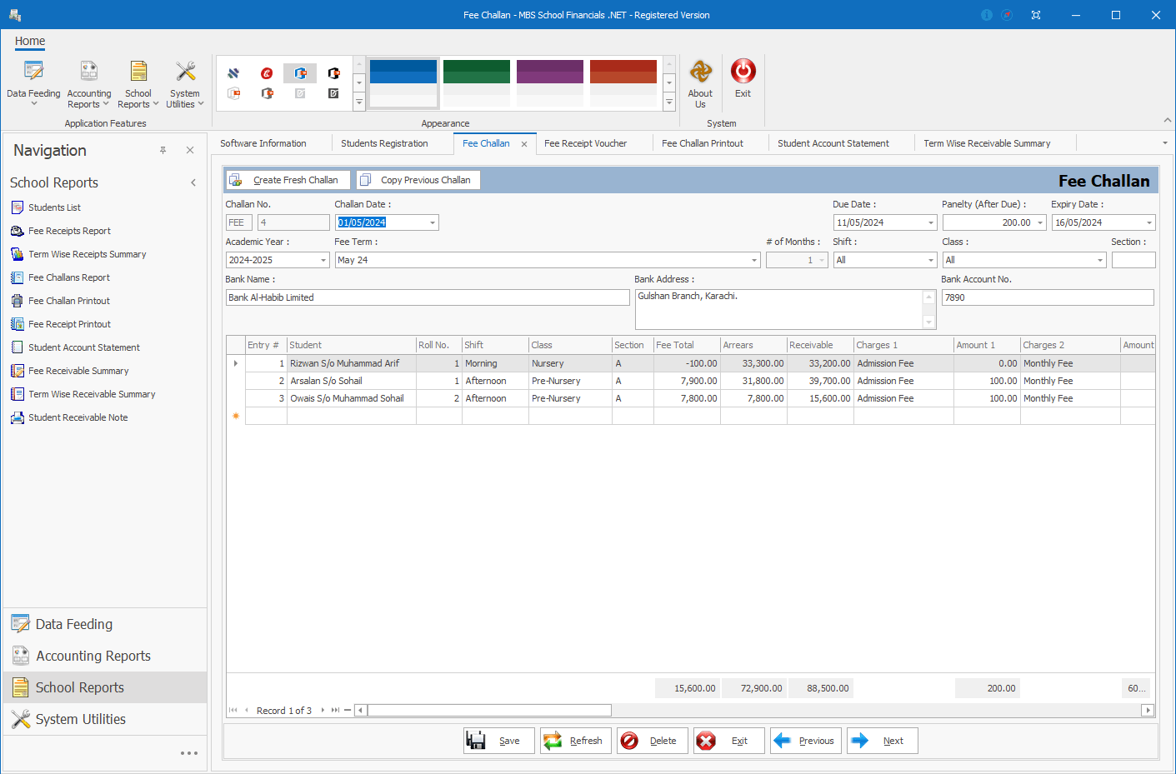This screenshot has width=1176, height=774.
Task: Pin the Navigation panel
Action: pyautogui.click(x=163, y=150)
